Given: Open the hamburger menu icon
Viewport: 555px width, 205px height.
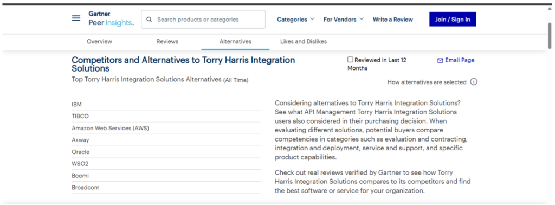Looking at the screenshot, I should point(76,18).
